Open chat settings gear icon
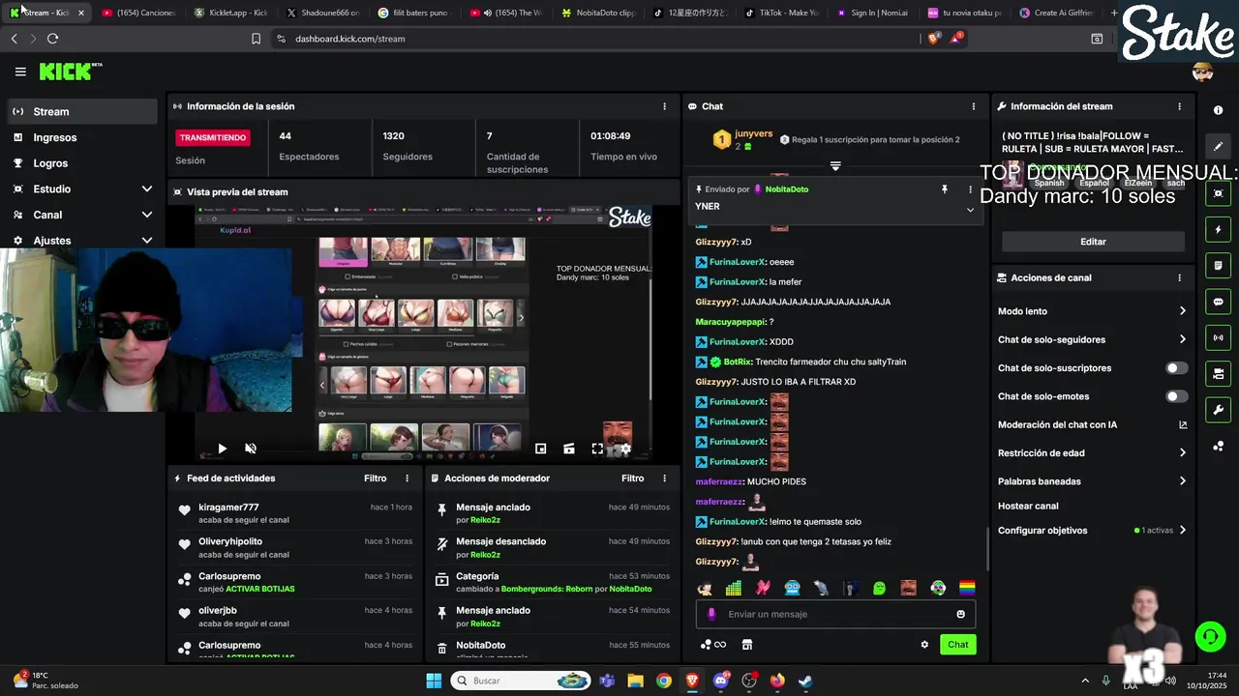 (924, 645)
